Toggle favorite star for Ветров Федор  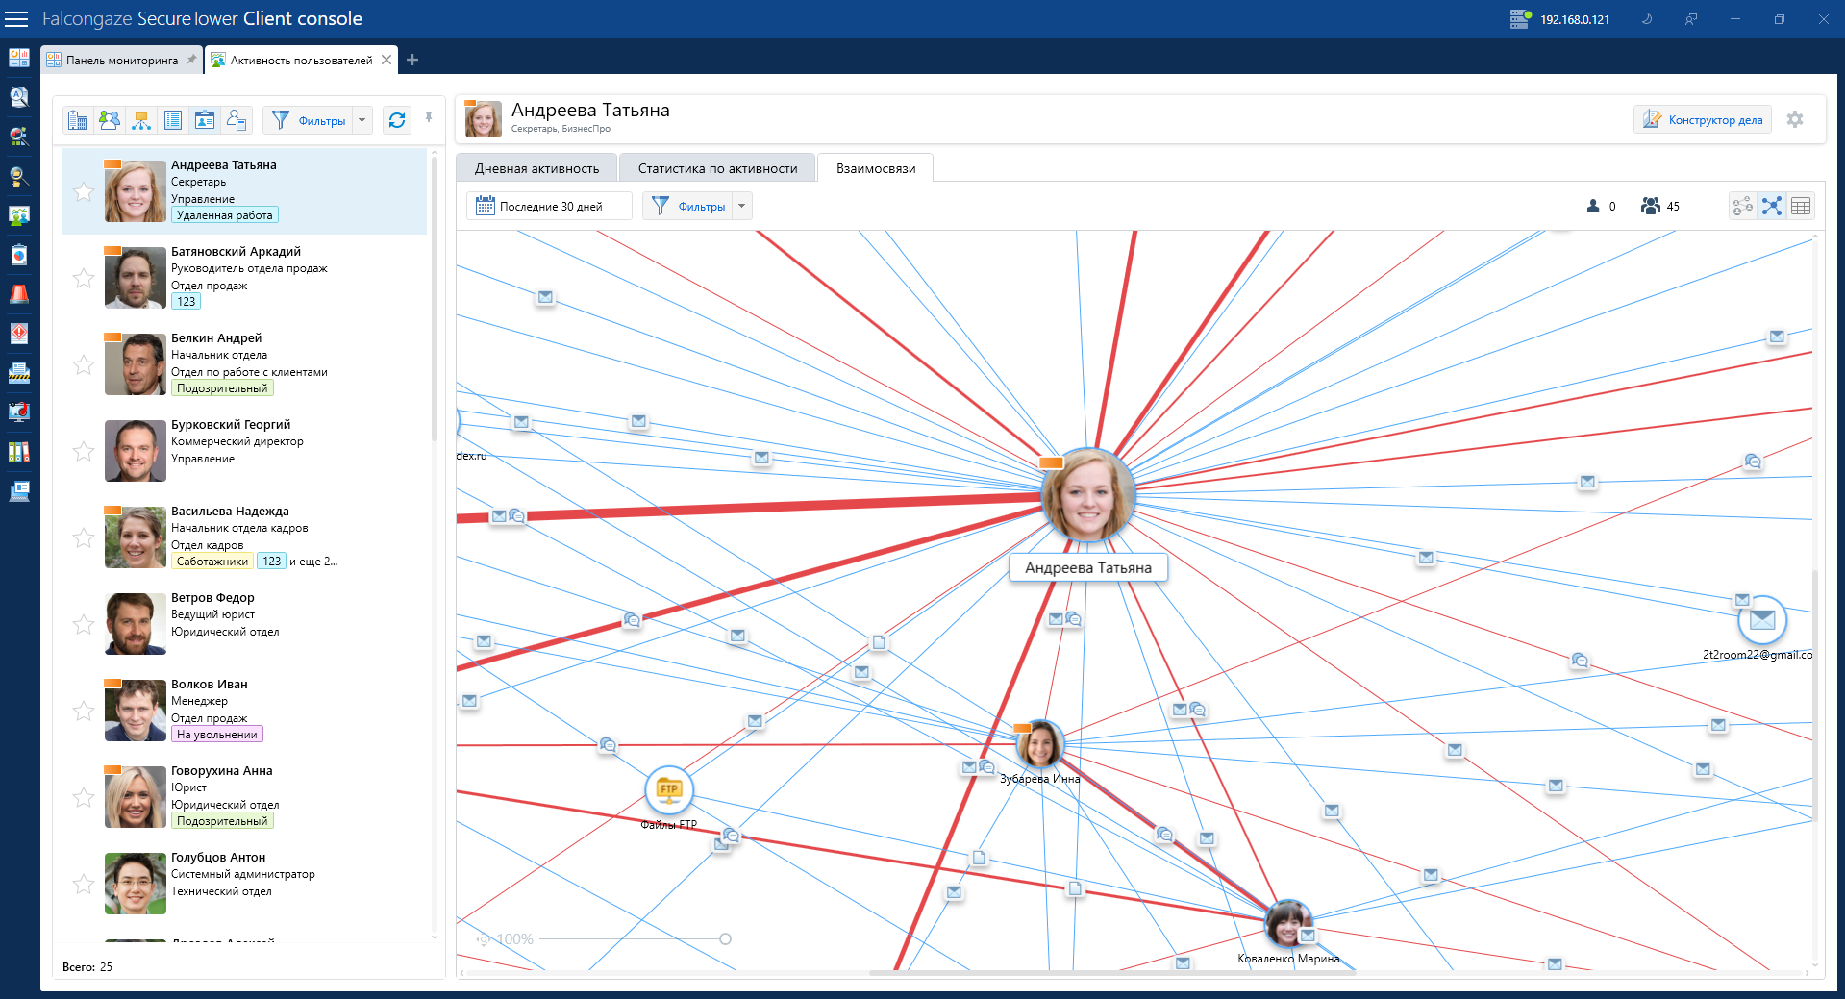tap(84, 624)
